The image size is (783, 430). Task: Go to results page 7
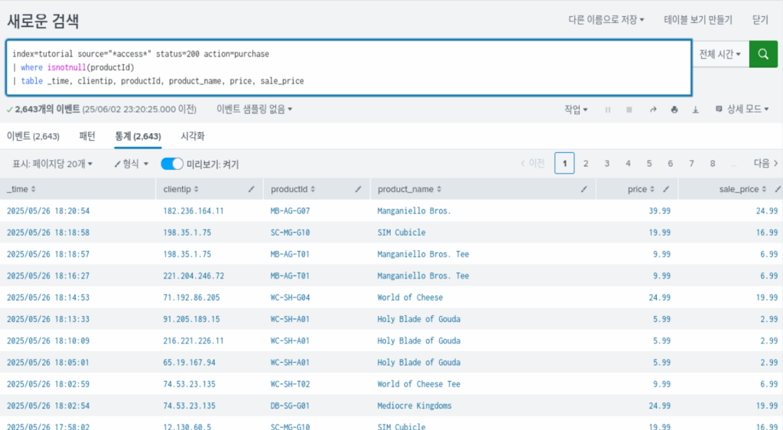[x=691, y=163]
